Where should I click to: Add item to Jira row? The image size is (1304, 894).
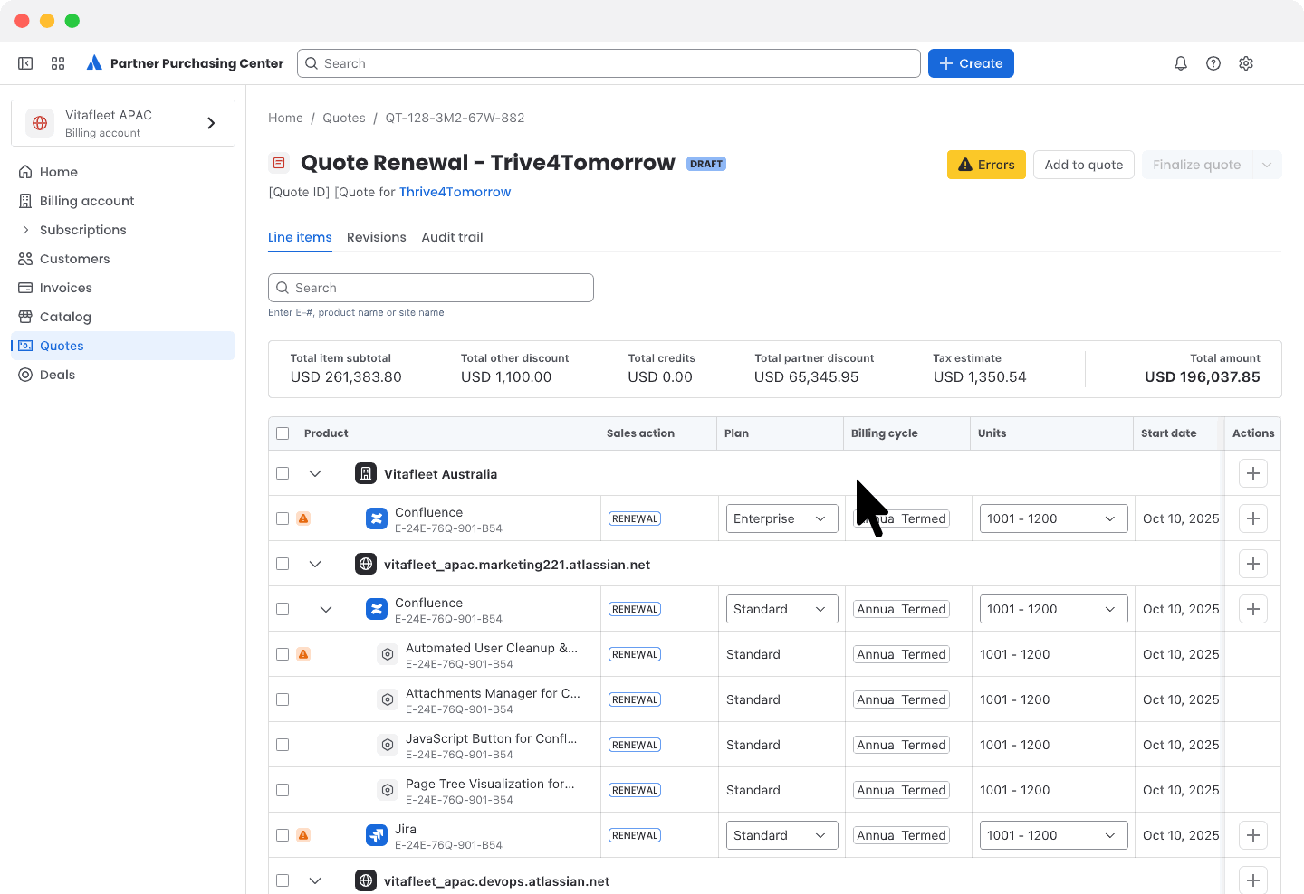pyautogui.click(x=1253, y=835)
